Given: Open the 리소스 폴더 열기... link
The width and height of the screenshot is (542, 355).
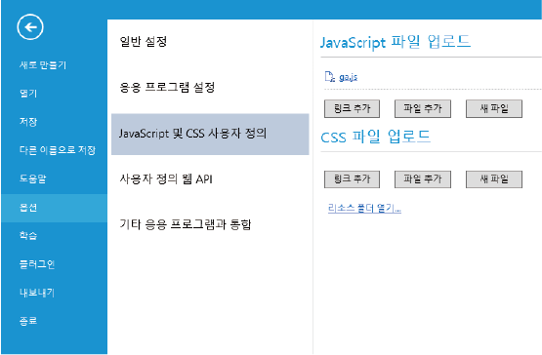Looking at the screenshot, I should (x=364, y=209).
